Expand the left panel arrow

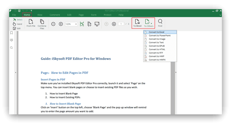16,72
